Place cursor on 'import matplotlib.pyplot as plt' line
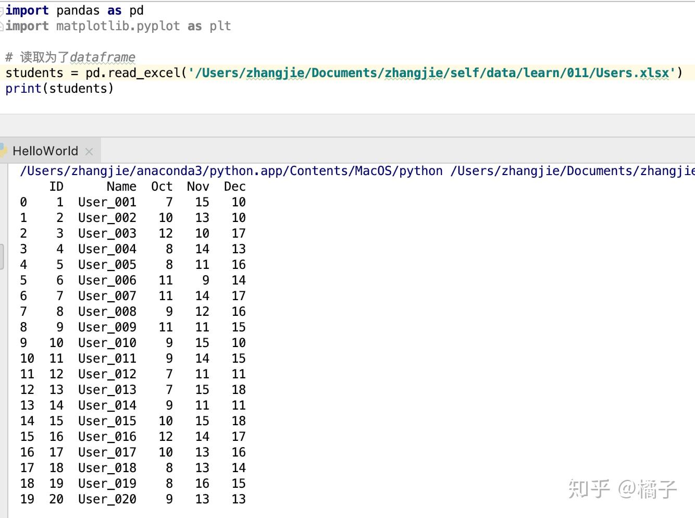 [x=118, y=26]
